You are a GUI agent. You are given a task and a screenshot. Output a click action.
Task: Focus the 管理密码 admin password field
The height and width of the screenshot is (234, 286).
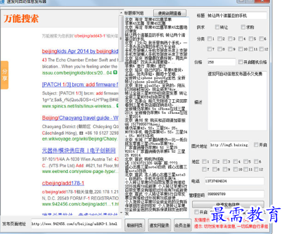pos(235,194)
